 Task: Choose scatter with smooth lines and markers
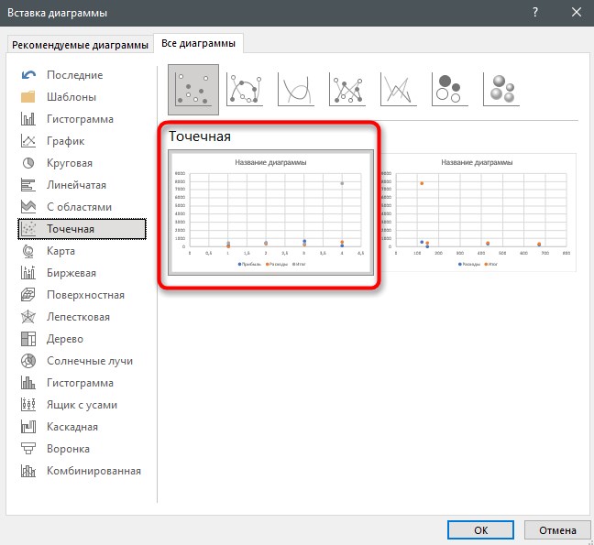(x=245, y=90)
